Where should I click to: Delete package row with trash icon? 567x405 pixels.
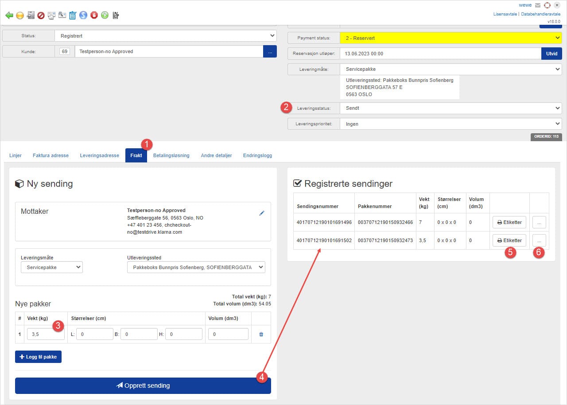point(261,335)
